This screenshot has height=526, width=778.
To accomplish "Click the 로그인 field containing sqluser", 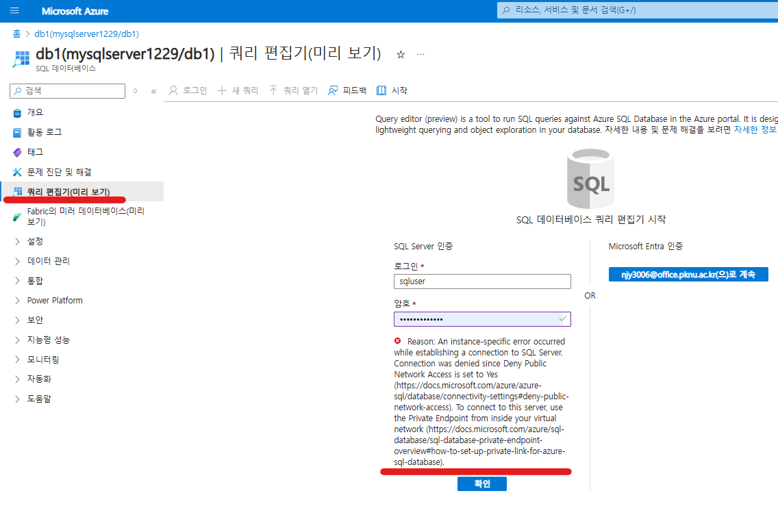I will click(482, 281).
